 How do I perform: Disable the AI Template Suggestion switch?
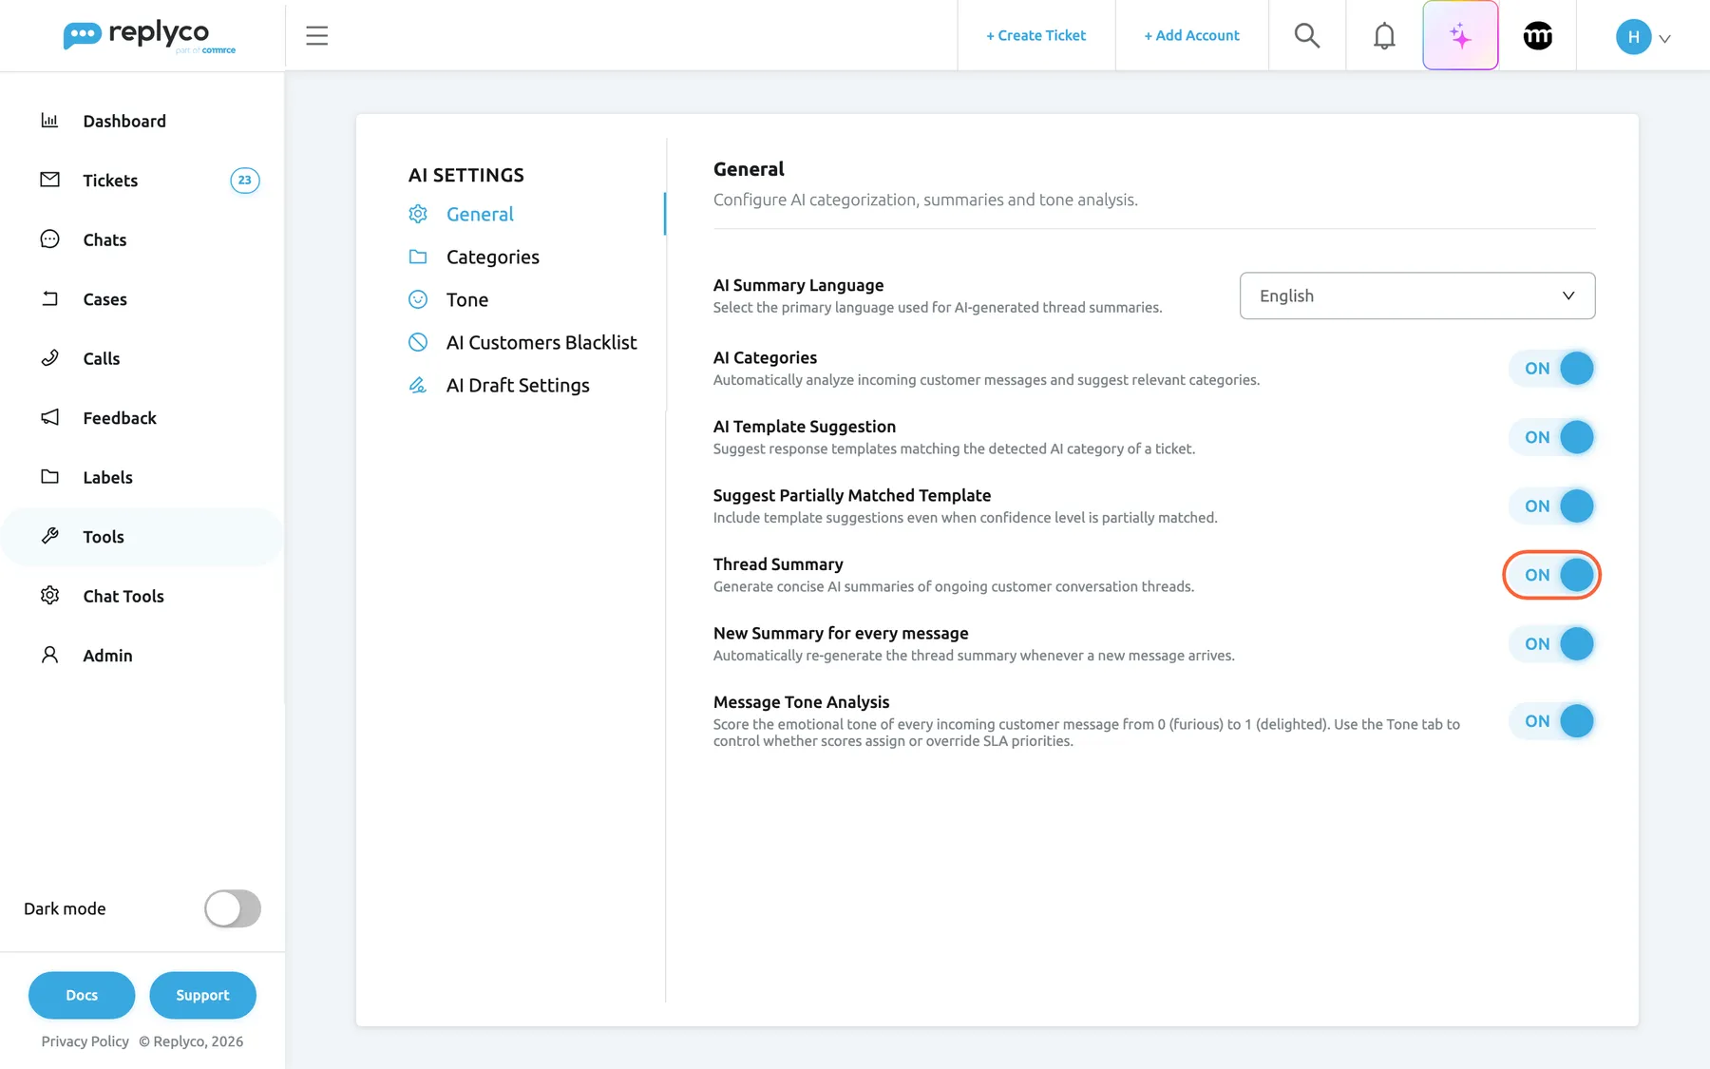1552,437
